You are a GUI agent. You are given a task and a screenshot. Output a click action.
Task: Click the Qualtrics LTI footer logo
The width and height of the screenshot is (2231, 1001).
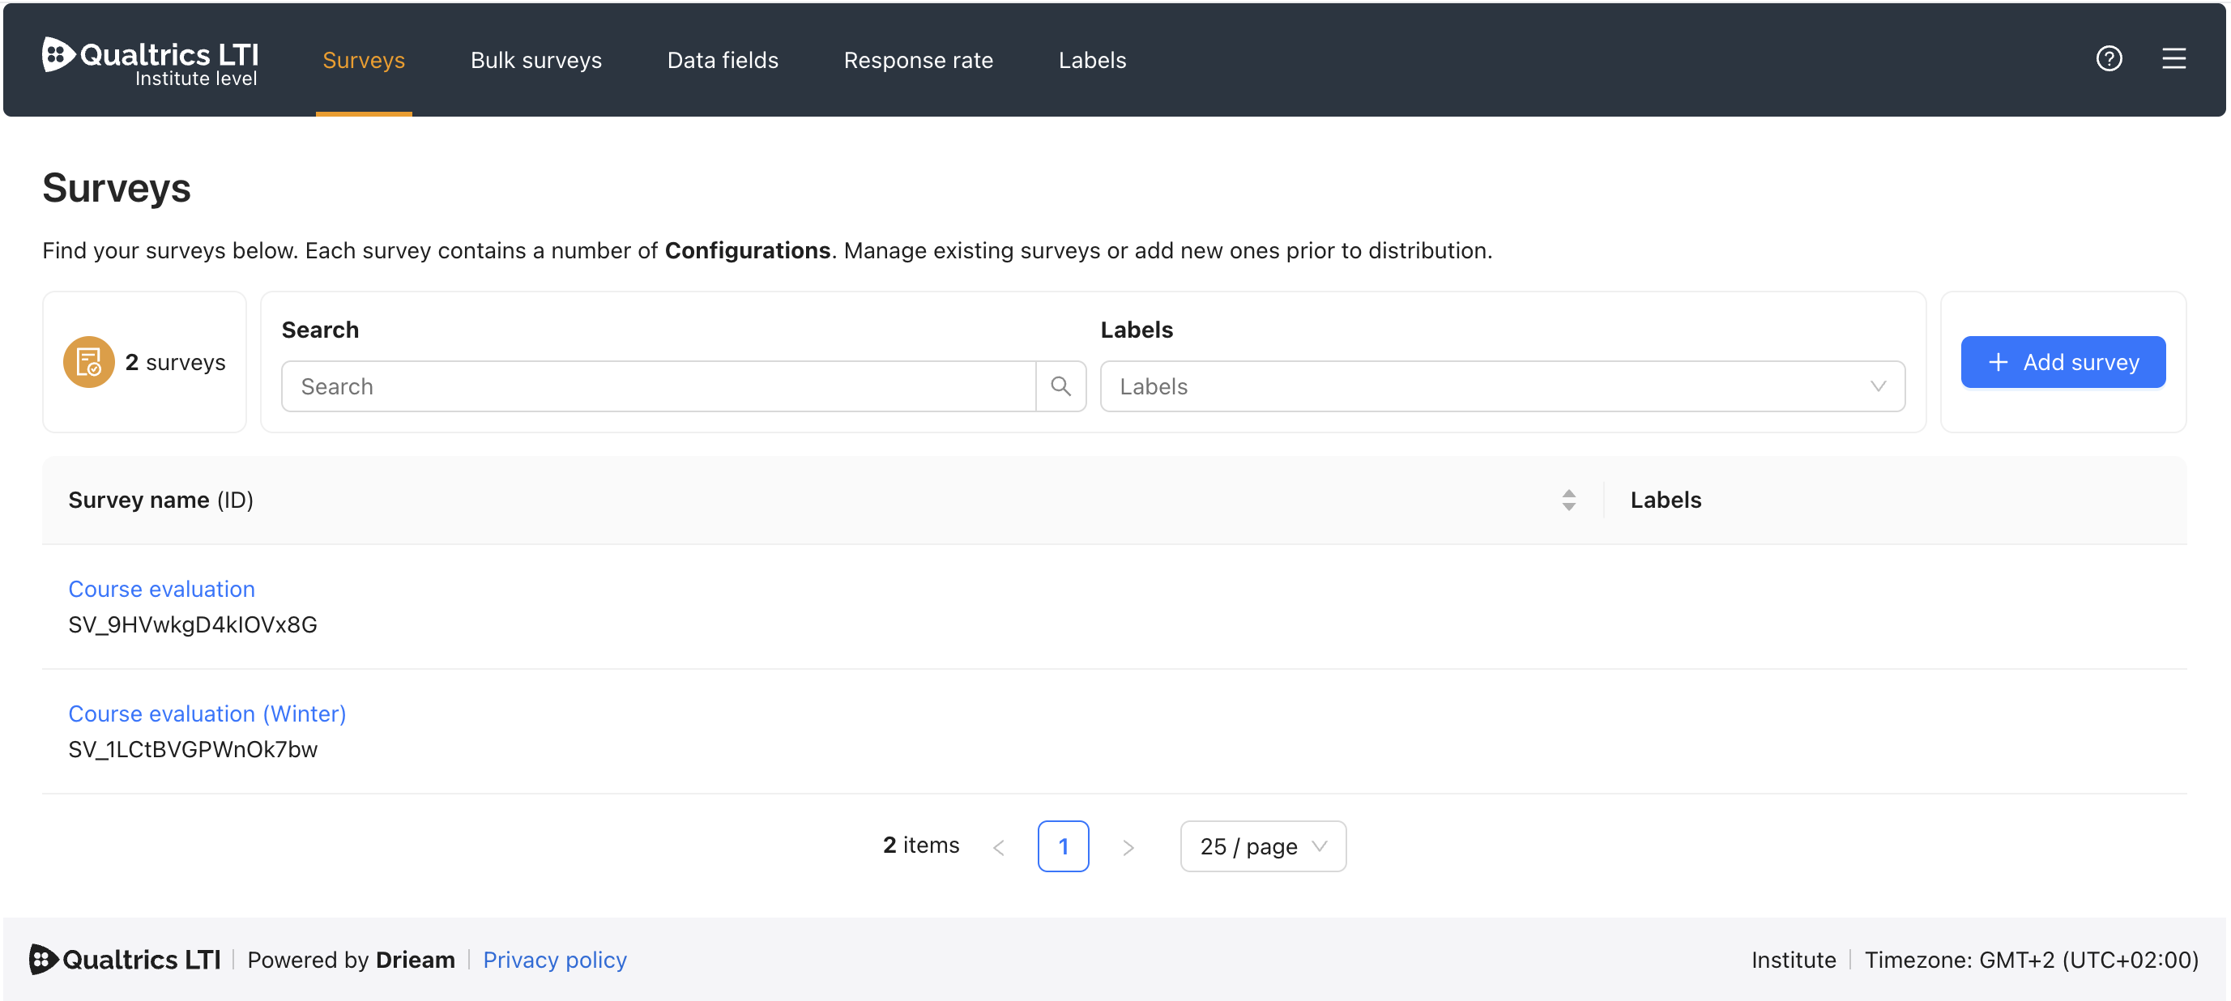[126, 960]
